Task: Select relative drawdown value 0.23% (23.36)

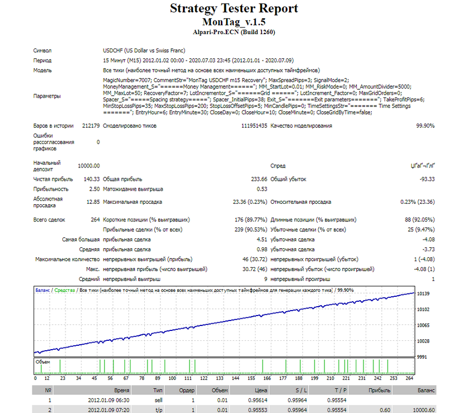Action: click(417, 202)
